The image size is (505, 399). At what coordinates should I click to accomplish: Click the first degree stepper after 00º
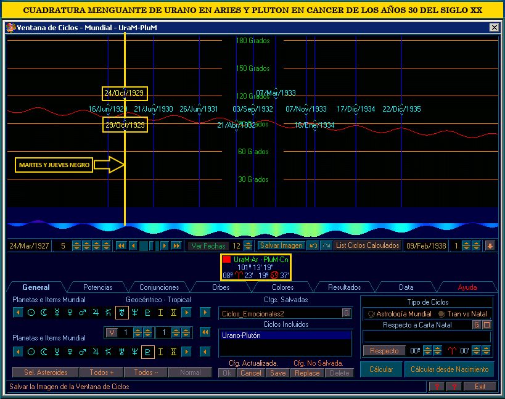point(427,350)
